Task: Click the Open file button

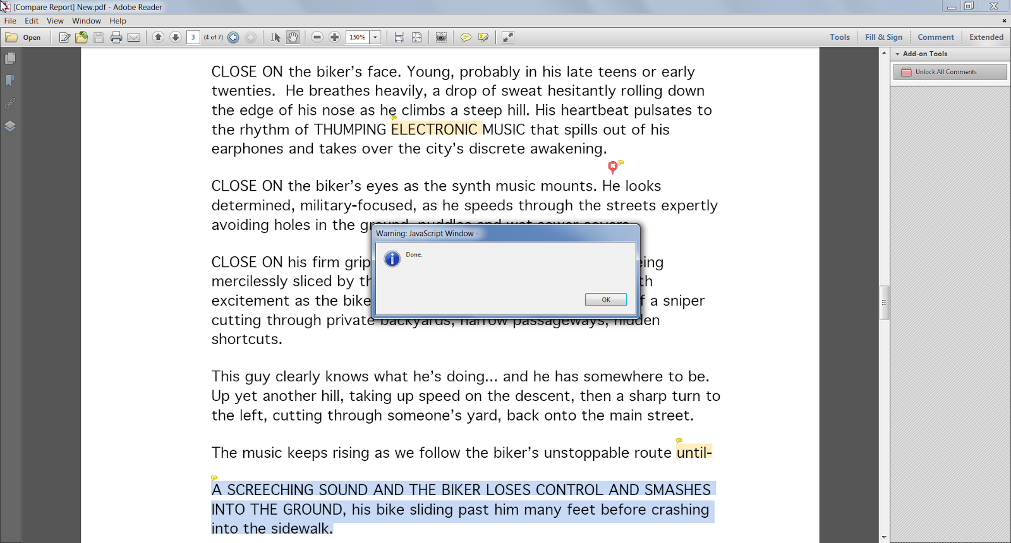Action: (23, 37)
